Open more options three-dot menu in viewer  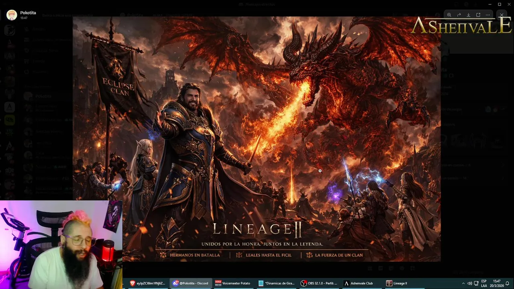[x=488, y=15]
